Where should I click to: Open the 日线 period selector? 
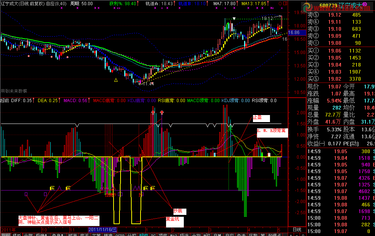coord(297,230)
